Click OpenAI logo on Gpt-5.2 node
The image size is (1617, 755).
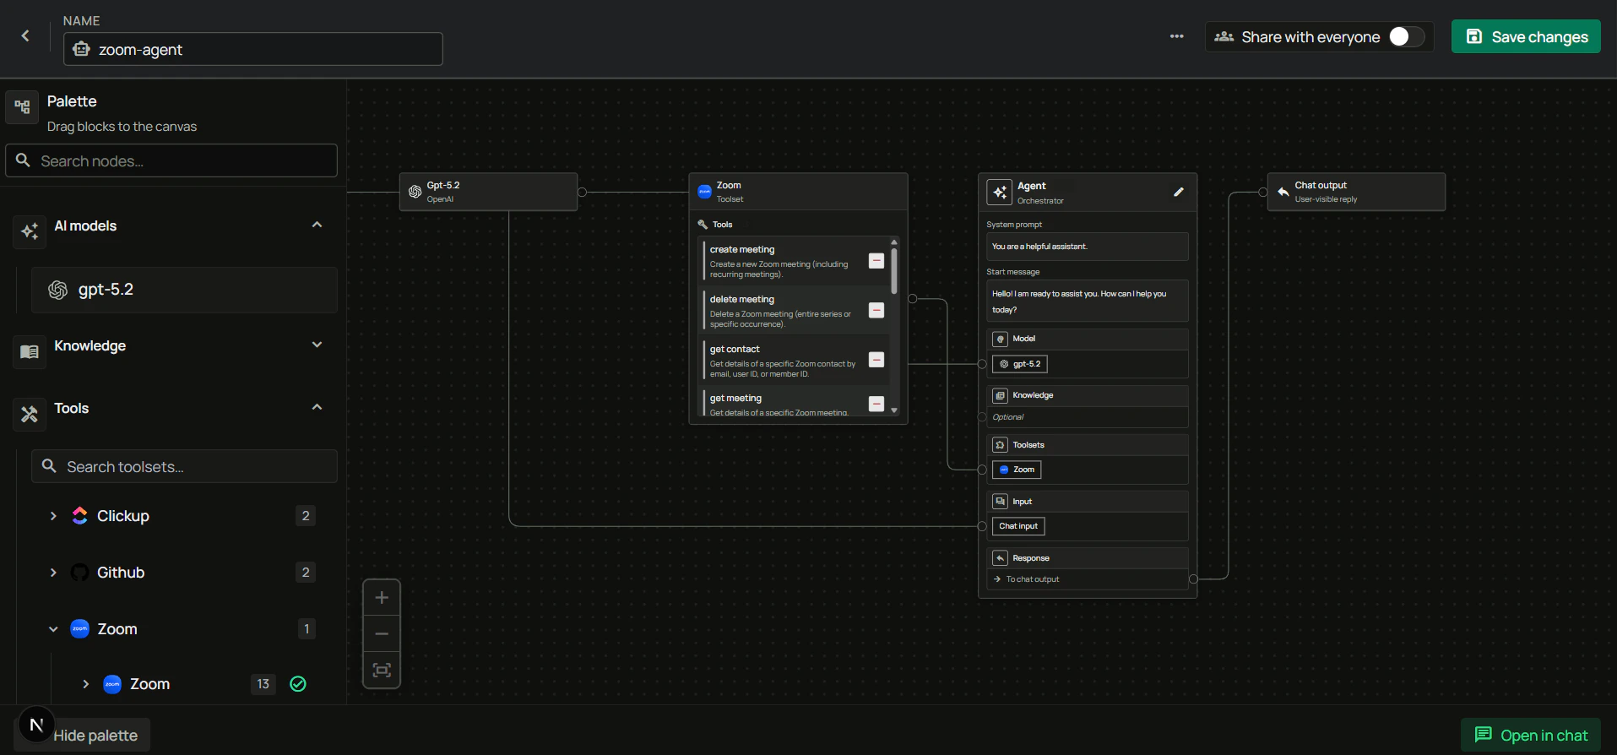coord(415,192)
